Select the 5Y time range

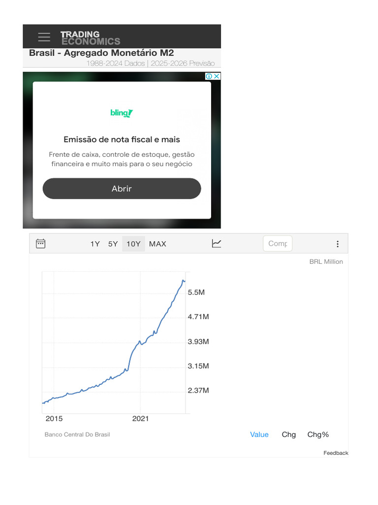click(x=113, y=244)
